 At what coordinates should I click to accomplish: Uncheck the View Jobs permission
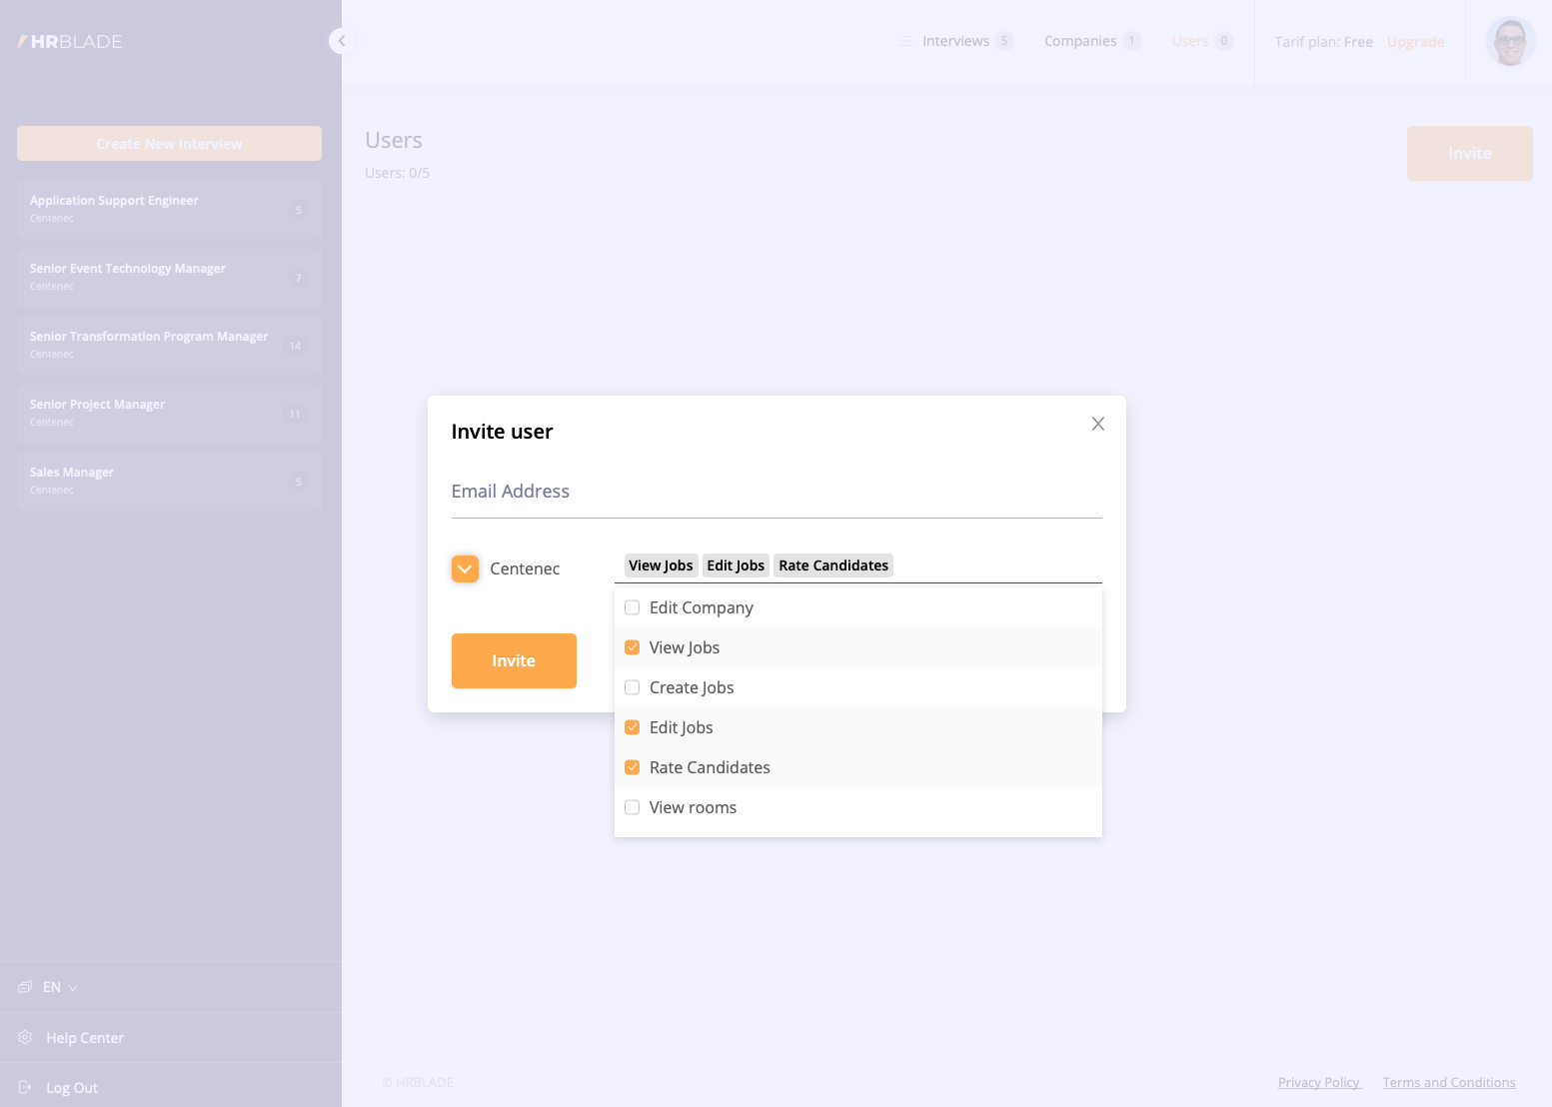point(632,647)
